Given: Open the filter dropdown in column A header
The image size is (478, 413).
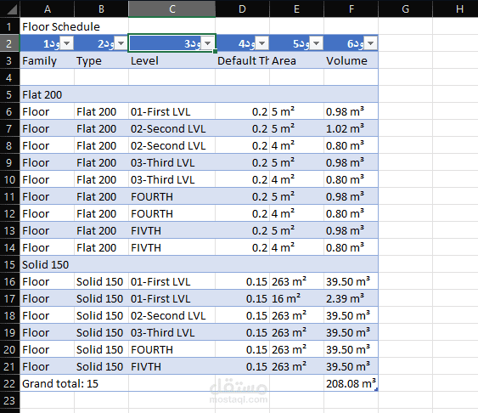Looking at the screenshot, I should [x=67, y=43].
